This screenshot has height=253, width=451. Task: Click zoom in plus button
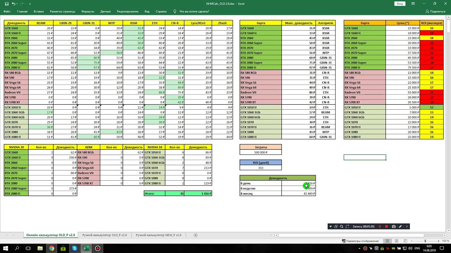pyautogui.click(x=439, y=241)
